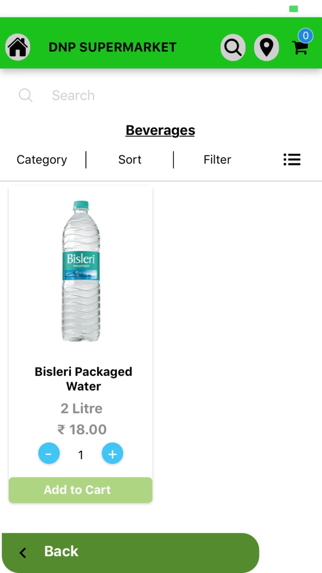The image size is (322, 573).
Task: Tap the cart item count badge
Action: click(306, 35)
